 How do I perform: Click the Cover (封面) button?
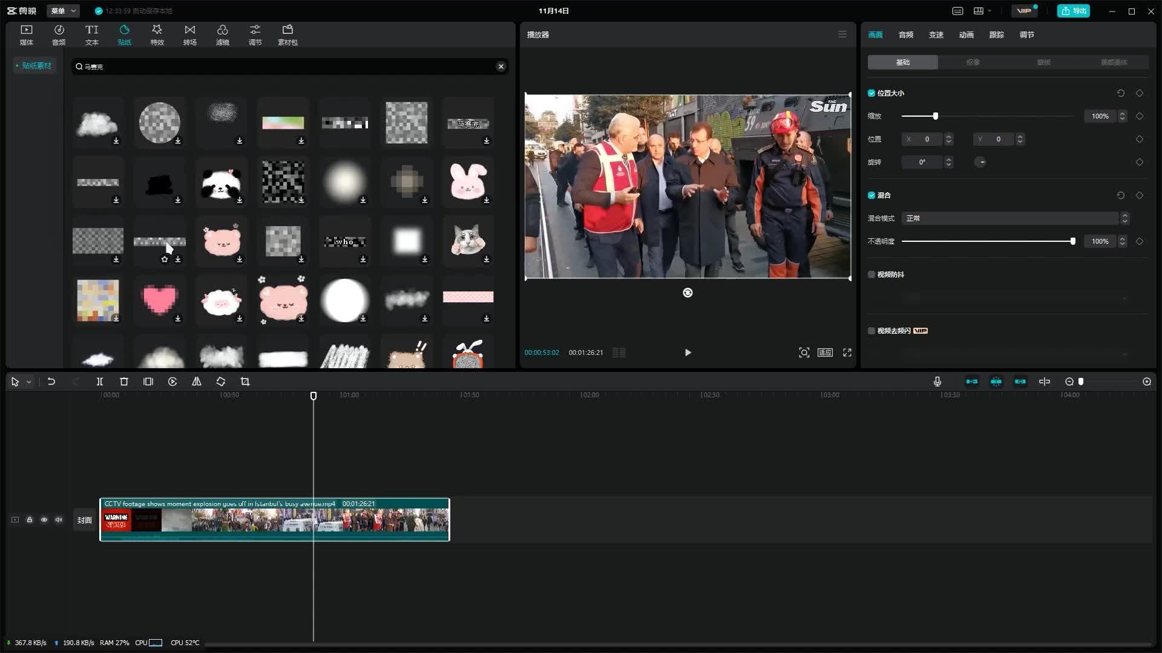coord(85,520)
